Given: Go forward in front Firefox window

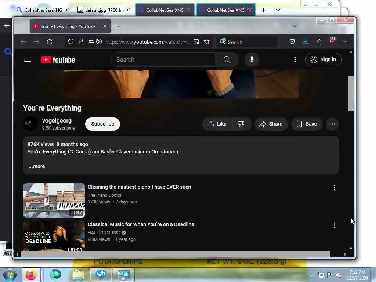Looking at the screenshot, I should pyautogui.click(x=36, y=42).
